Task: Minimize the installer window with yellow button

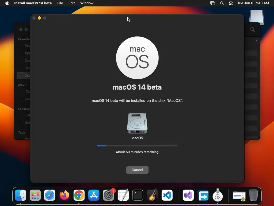Action: pos(39,18)
